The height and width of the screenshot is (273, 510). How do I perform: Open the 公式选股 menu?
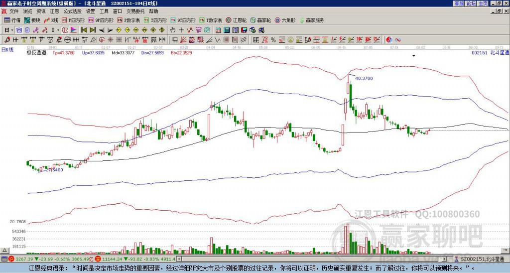pyautogui.click(x=73, y=11)
